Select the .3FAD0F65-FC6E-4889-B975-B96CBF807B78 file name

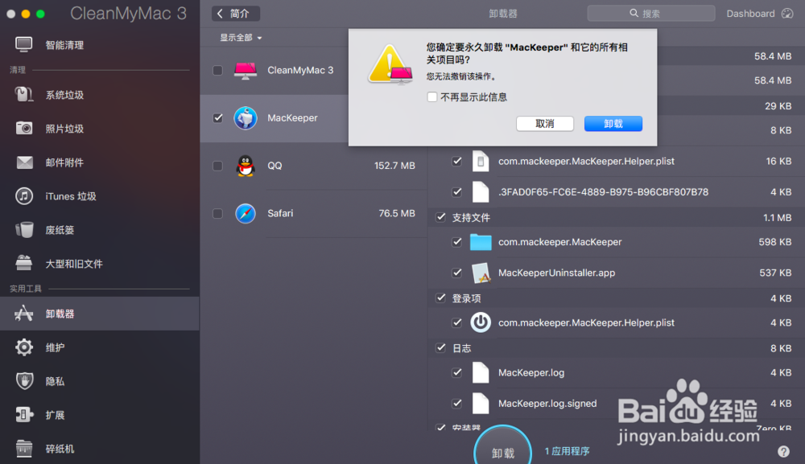pyautogui.click(x=603, y=191)
